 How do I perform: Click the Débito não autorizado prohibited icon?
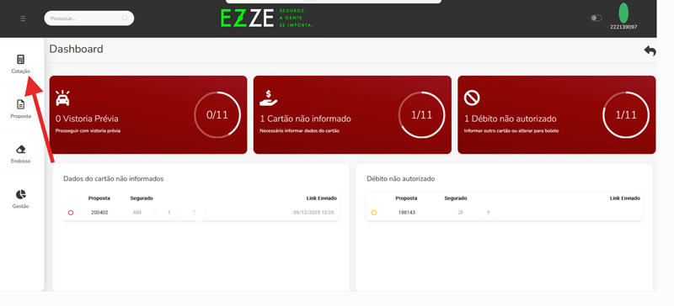[472, 98]
